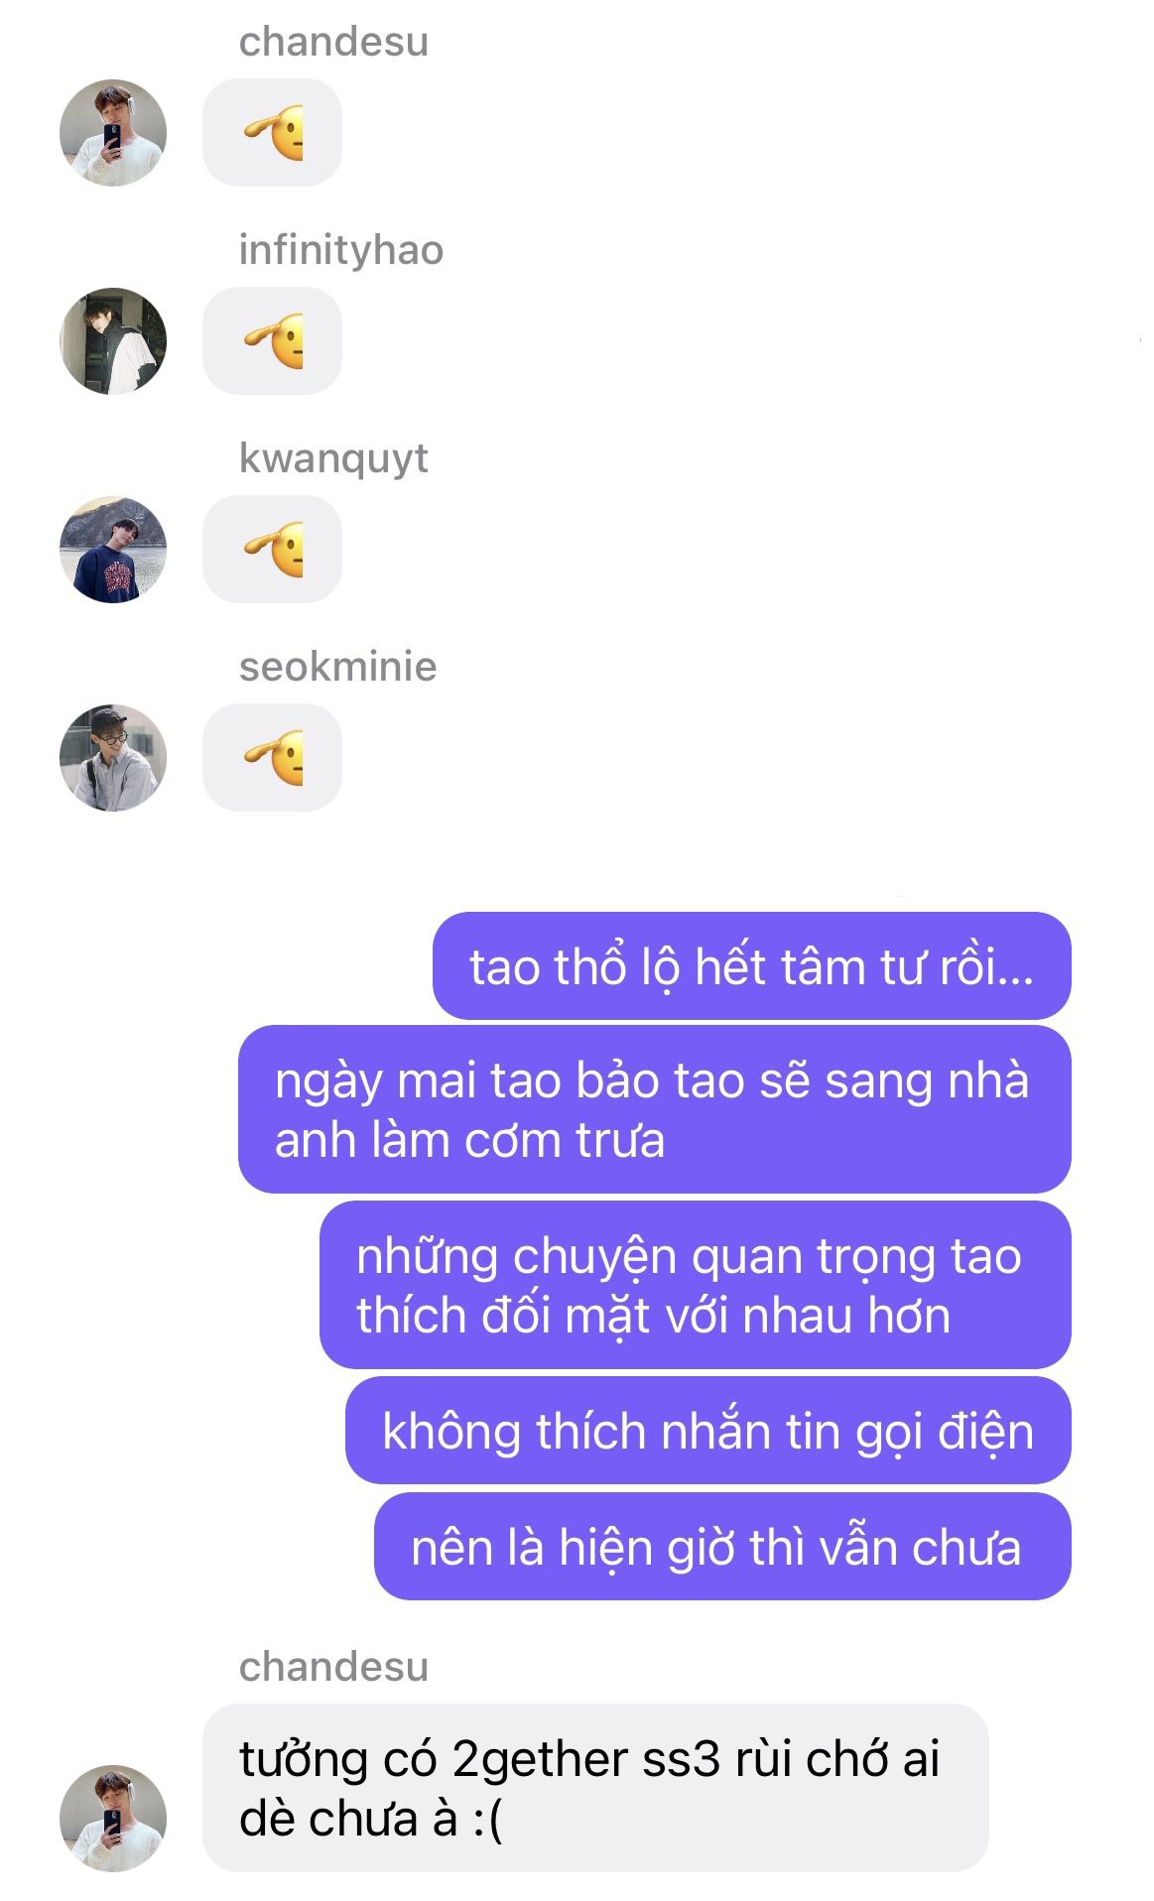Image resolution: width=1154 pixels, height=1901 pixels.
Task: Click the username chandesu at top
Action: click(x=333, y=42)
